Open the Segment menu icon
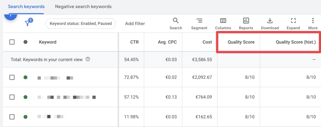Image resolution: width=321 pixels, height=127 pixels. tap(199, 21)
